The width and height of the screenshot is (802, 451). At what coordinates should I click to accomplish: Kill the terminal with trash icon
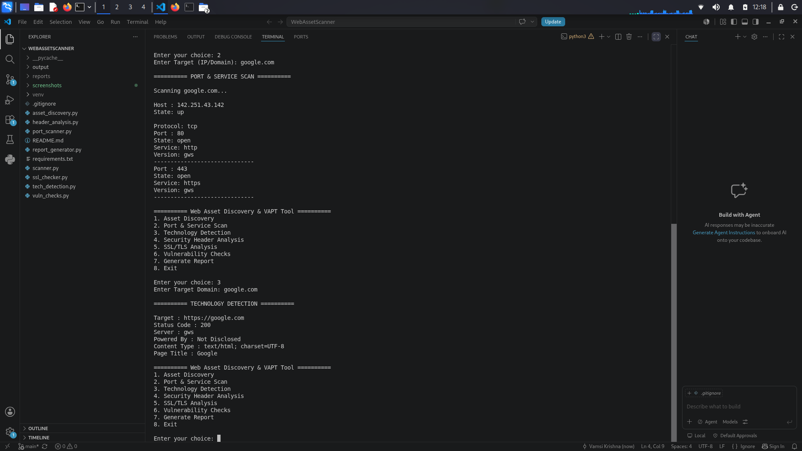(629, 37)
